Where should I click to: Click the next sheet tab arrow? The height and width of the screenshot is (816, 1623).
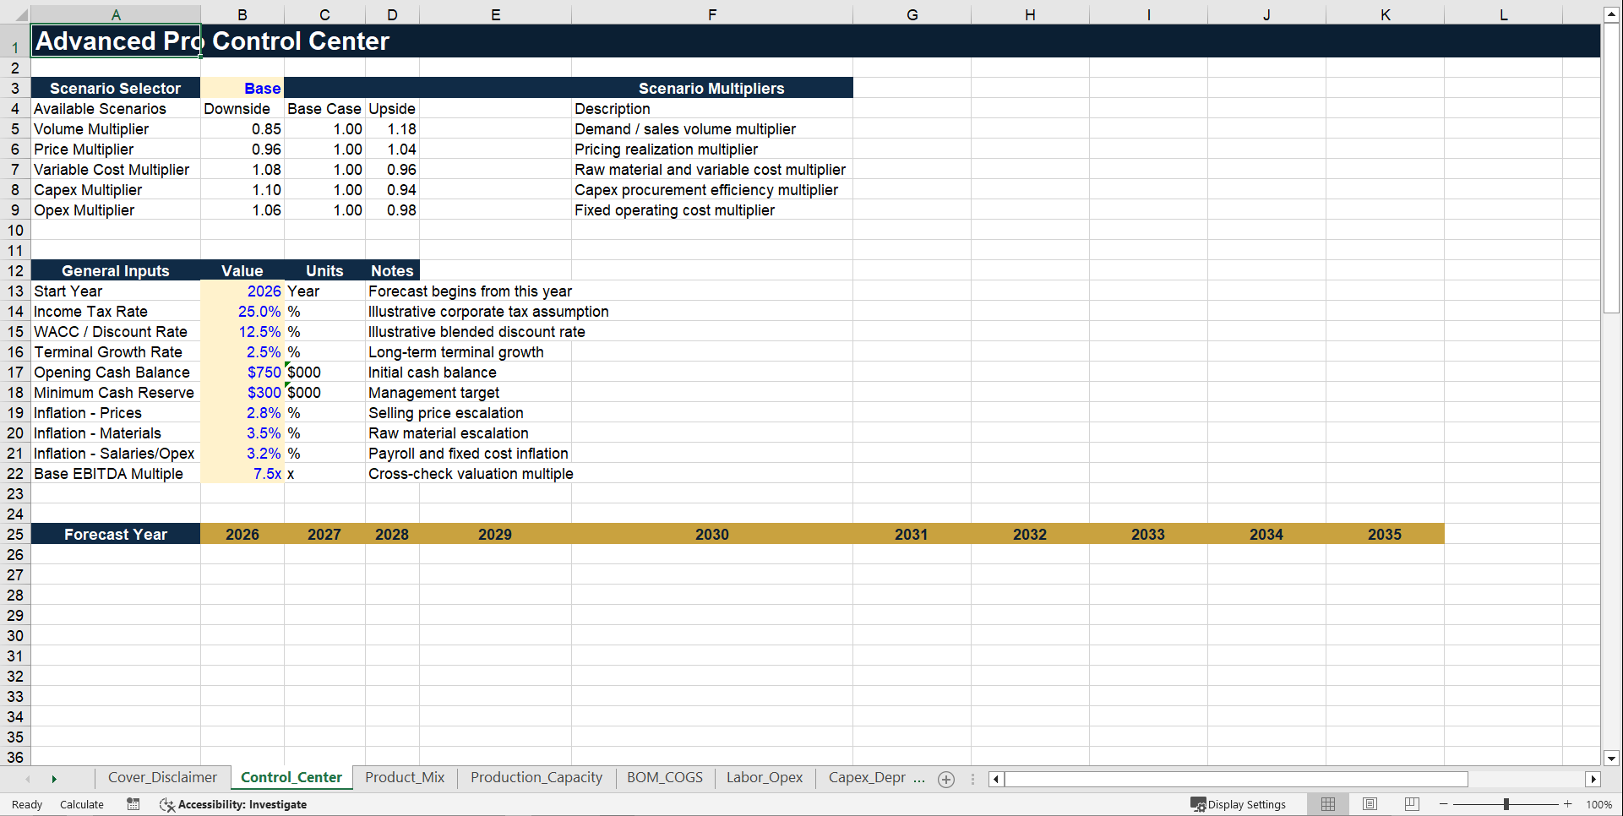pos(54,779)
